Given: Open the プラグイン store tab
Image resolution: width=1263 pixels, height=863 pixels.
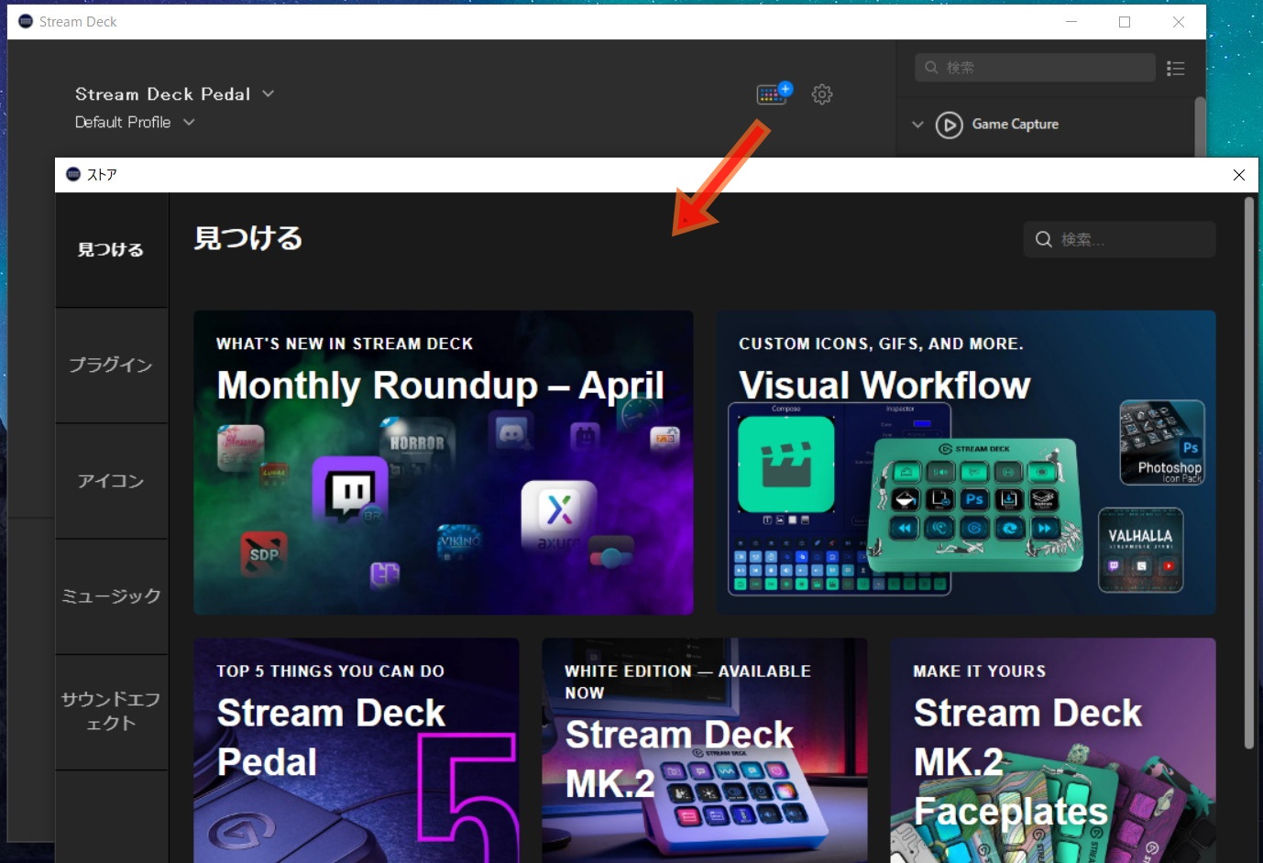Looking at the screenshot, I should click(111, 366).
